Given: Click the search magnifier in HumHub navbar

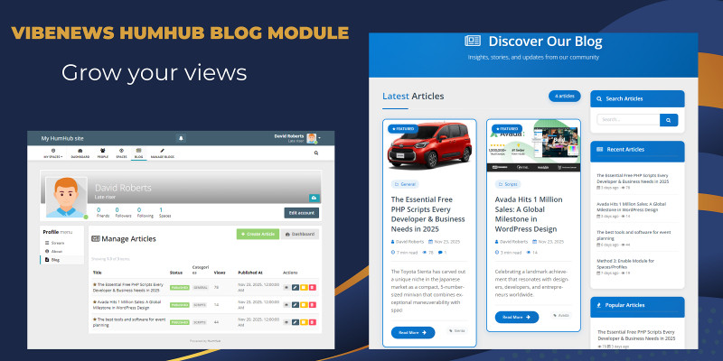Looking at the screenshot, I should (x=316, y=153).
